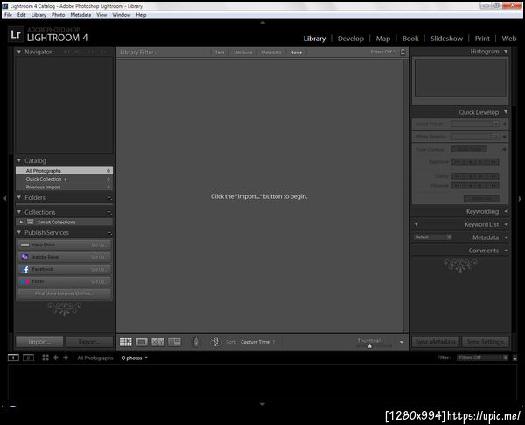Switch to the Slideshow module

(446, 39)
